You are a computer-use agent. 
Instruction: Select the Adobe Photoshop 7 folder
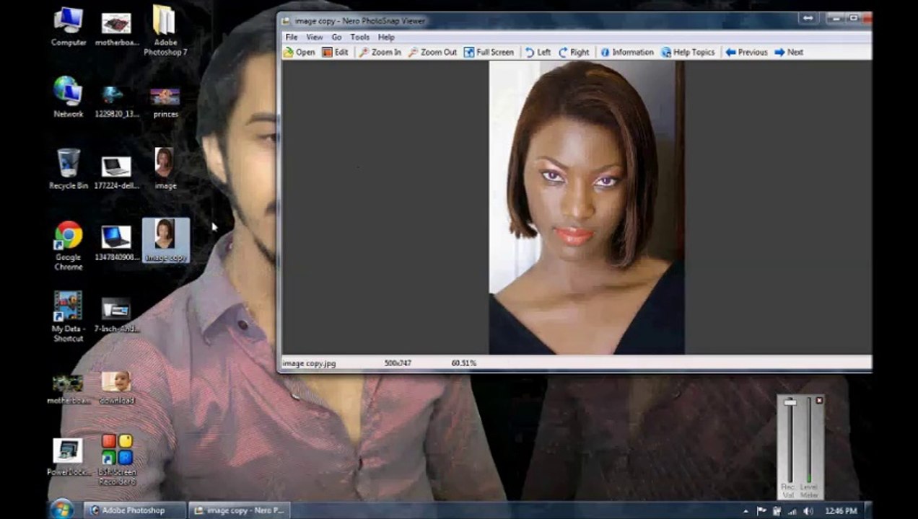coord(165,30)
